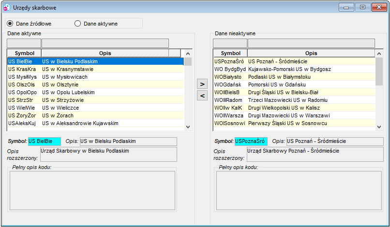
Task: Select row US w Olsztynie
Action: tap(96, 85)
